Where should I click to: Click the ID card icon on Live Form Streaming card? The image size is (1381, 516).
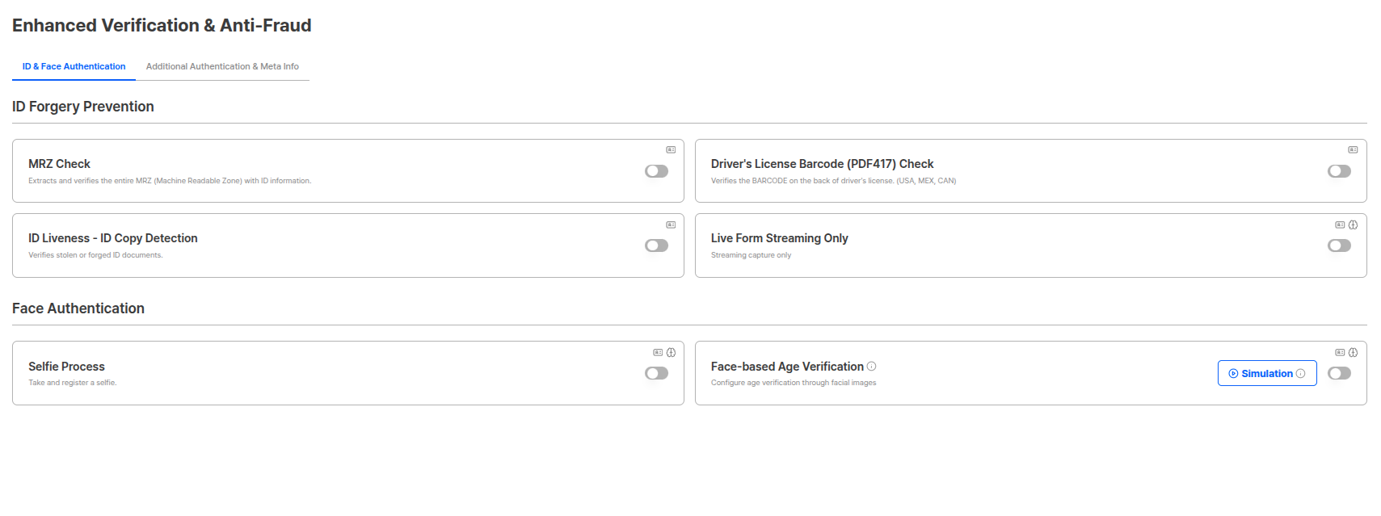pyautogui.click(x=1338, y=224)
